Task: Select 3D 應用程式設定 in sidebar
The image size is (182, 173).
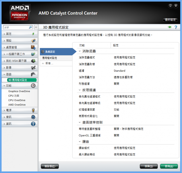Action: pyautogui.click(x=22, y=80)
